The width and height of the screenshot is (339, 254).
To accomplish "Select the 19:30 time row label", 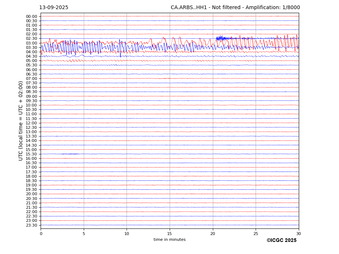I will [x=31, y=190].
